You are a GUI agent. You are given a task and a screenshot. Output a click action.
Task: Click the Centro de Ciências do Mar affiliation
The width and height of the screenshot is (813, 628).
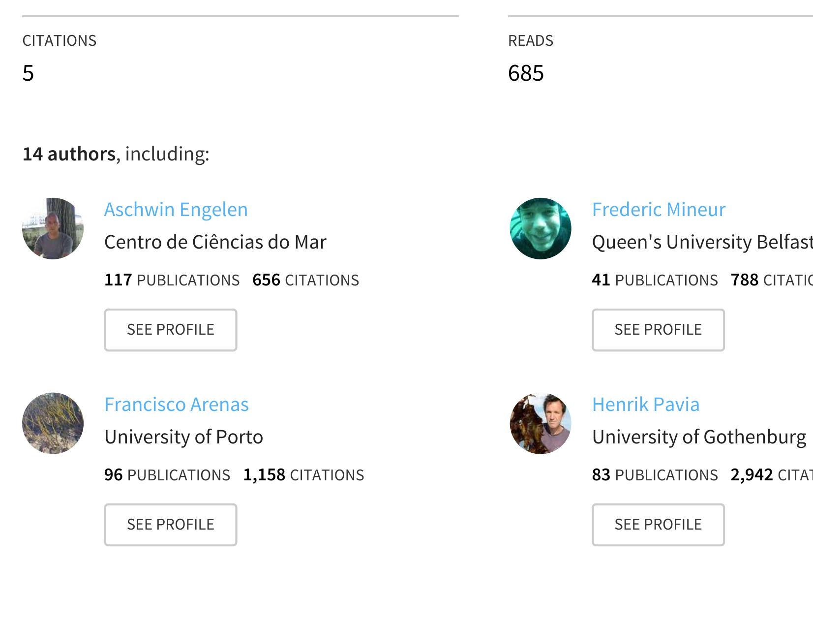215,242
